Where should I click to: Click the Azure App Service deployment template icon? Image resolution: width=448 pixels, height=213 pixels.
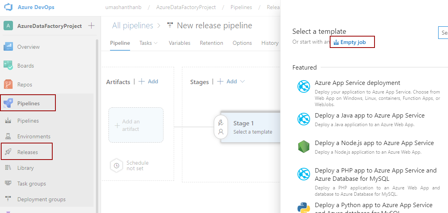coord(303,86)
